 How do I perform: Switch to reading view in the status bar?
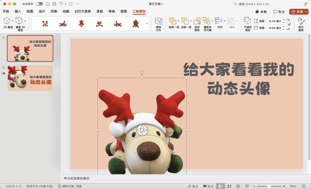click(238, 186)
